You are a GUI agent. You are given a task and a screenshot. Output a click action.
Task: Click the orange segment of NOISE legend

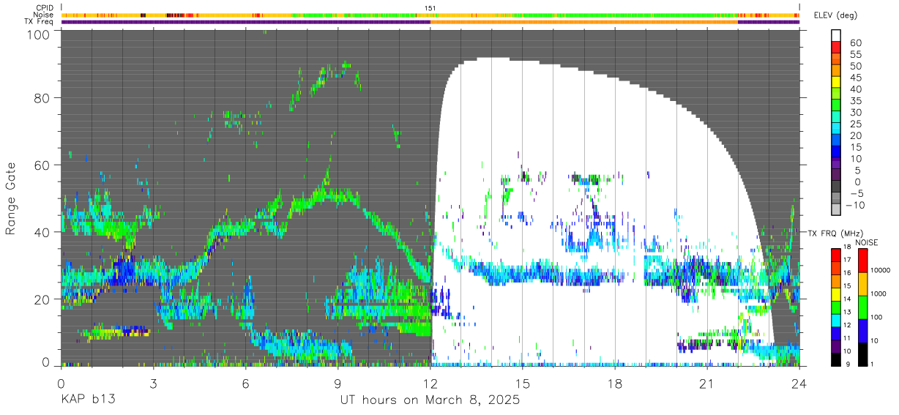[863, 283]
